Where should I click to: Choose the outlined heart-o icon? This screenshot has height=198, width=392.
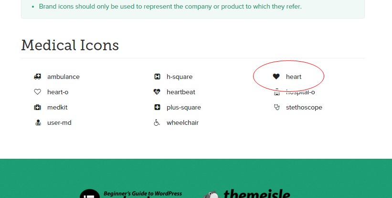tap(38, 92)
